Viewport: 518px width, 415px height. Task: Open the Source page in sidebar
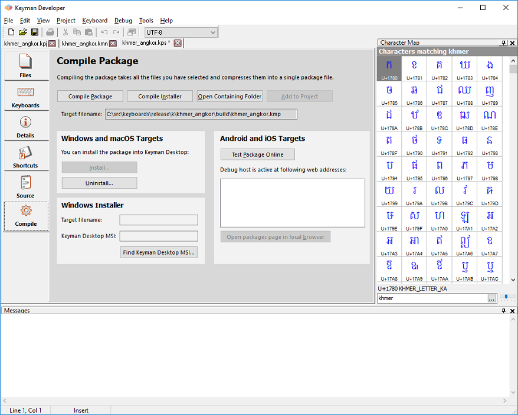pos(26,186)
